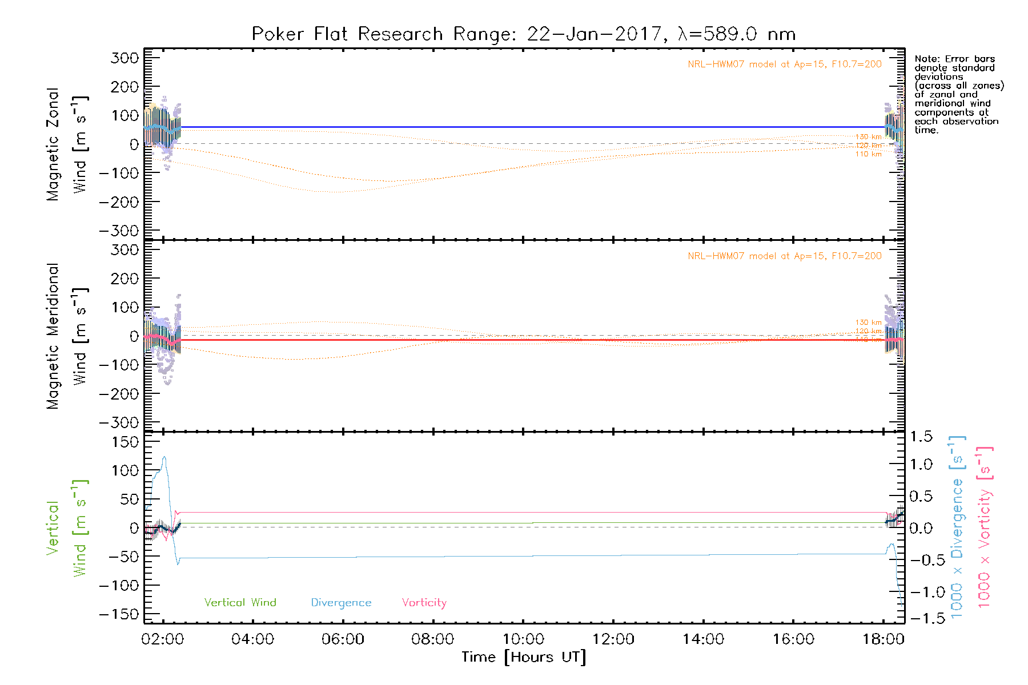1028x685 pixels.
Task: Click the '10:00' time tick label
Action: tap(523, 639)
